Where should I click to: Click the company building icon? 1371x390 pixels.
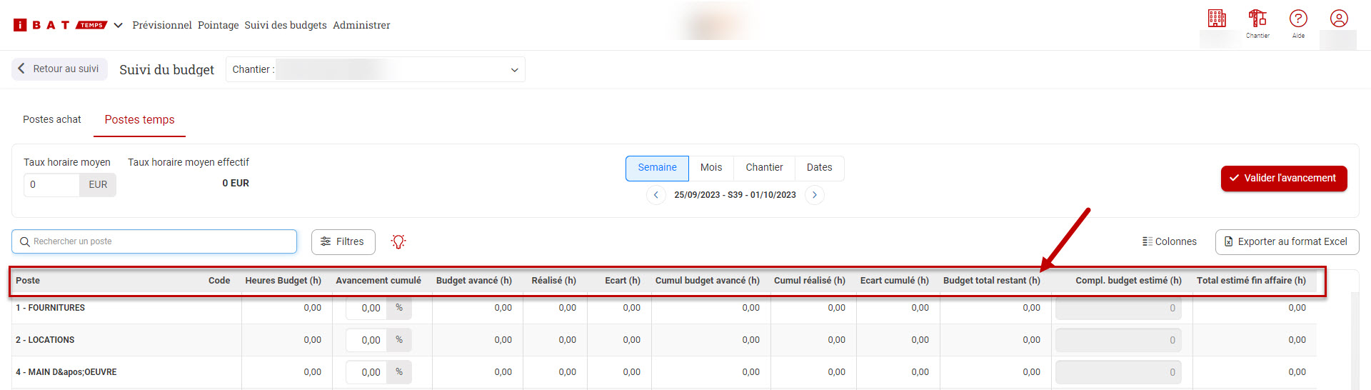point(1217,19)
